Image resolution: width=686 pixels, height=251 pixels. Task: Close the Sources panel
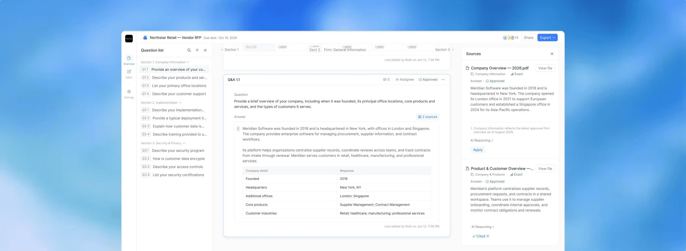552,54
